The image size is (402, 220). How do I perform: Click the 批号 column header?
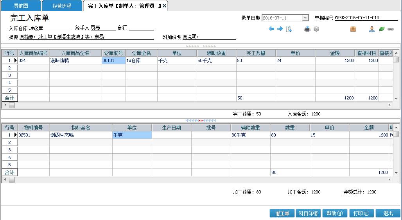pyautogui.click(x=211, y=128)
